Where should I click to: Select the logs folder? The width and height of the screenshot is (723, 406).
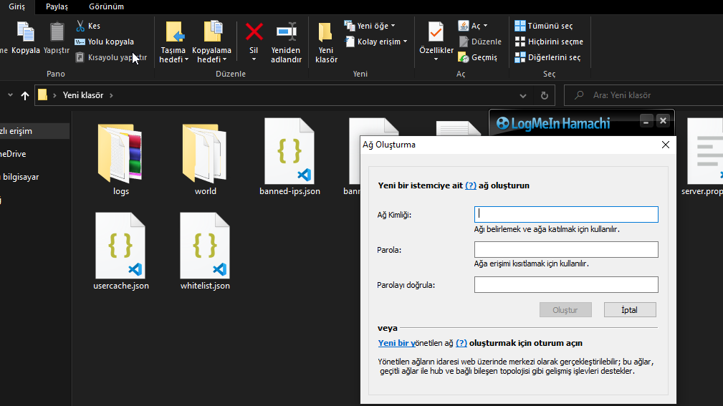tap(121, 158)
